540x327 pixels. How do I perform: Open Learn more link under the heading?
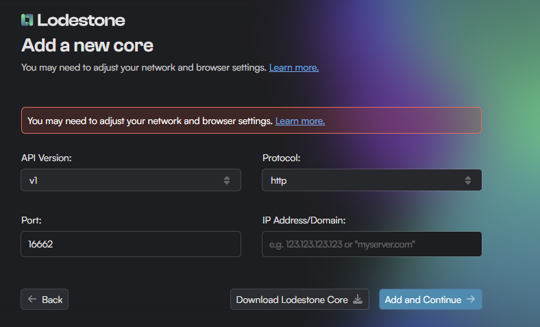coord(294,68)
